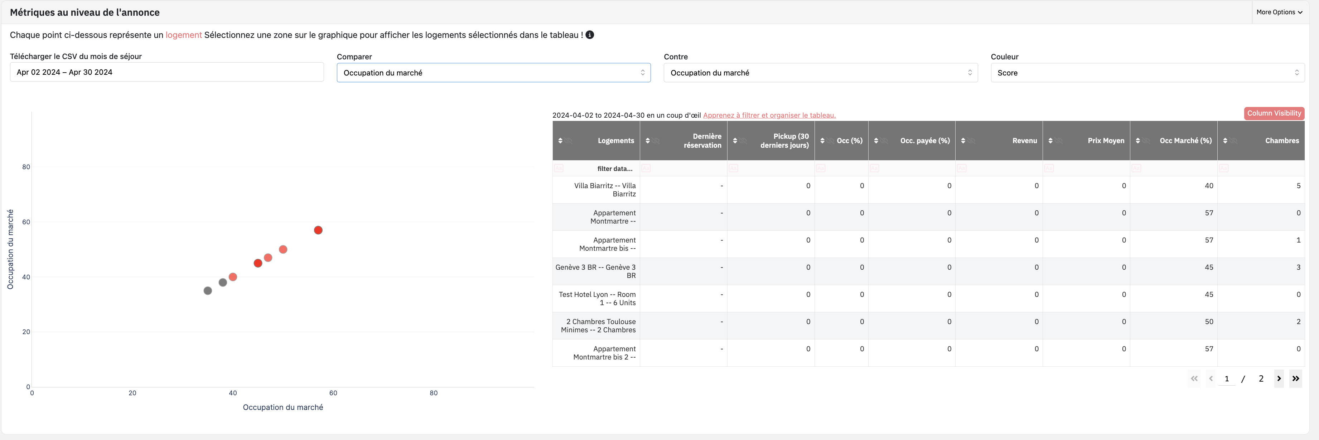Select the lowest grey scatter point
1319x440 pixels.
pyautogui.click(x=207, y=290)
